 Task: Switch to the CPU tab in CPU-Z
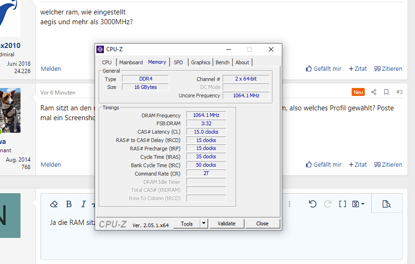coord(107,62)
